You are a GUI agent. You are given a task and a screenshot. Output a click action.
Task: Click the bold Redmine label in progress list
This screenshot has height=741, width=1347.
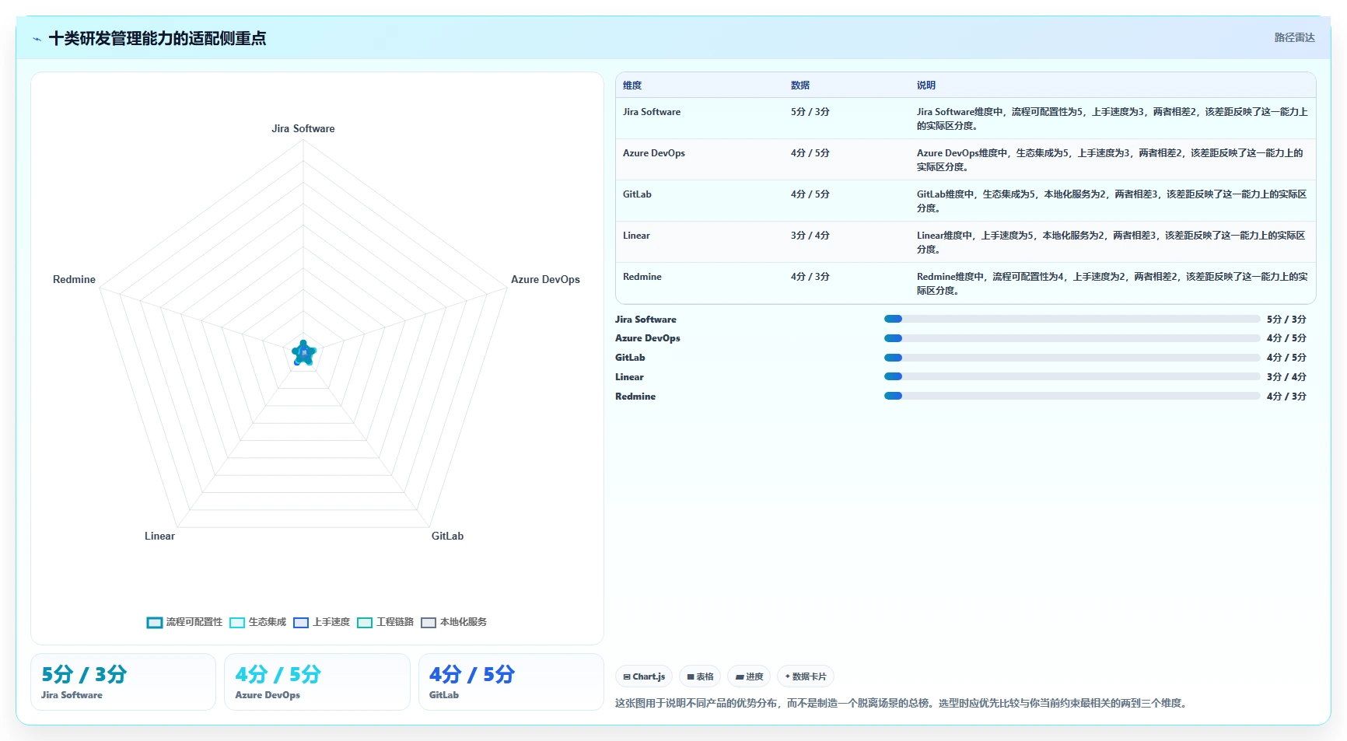pyautogui.click(x=635, y=397)
